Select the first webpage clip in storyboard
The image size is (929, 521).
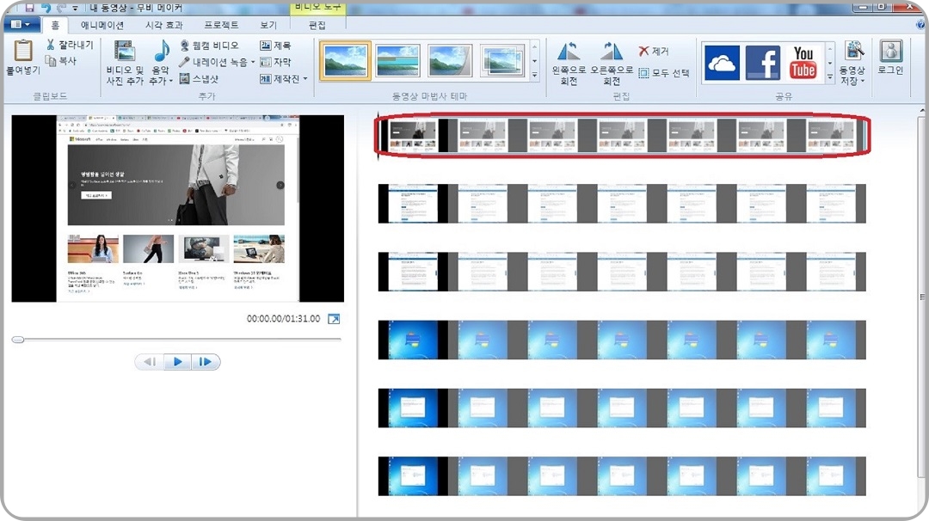pos(622,136)
